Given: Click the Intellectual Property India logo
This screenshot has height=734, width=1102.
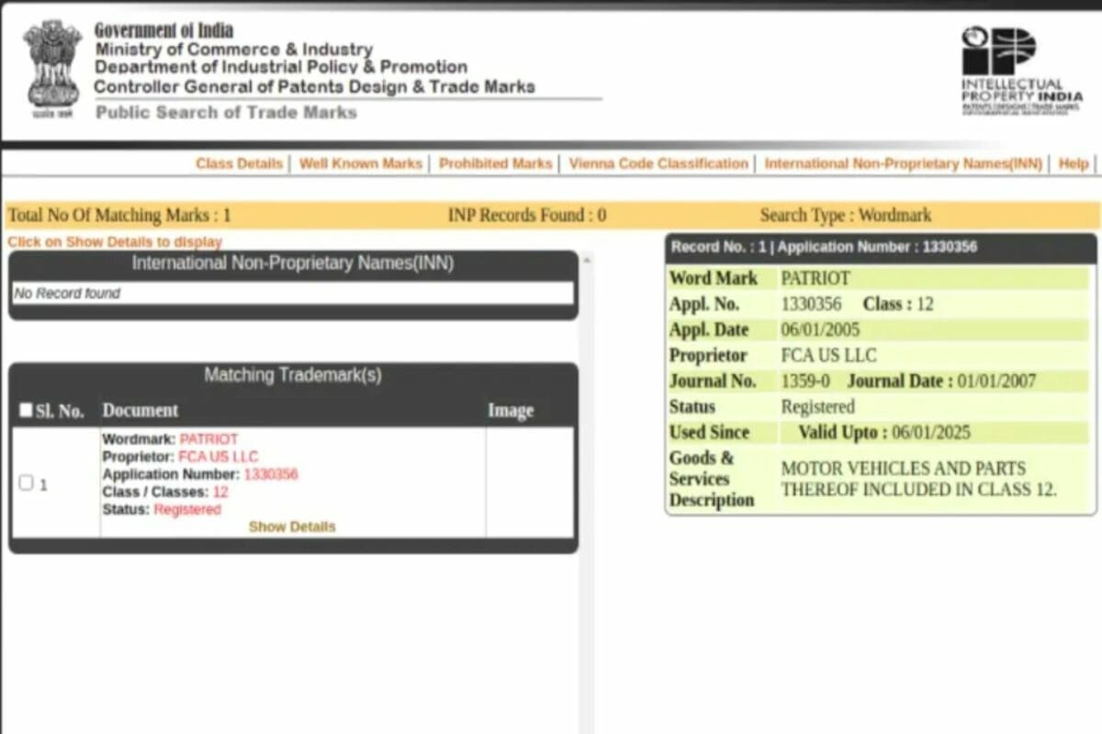Looking at the screenshot, I should point(1021,71).
